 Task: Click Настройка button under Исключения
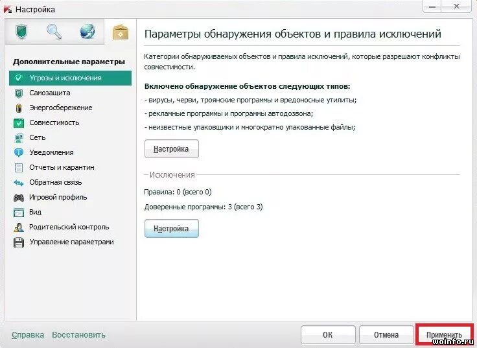pyautogui.click(x=172, y=229)
